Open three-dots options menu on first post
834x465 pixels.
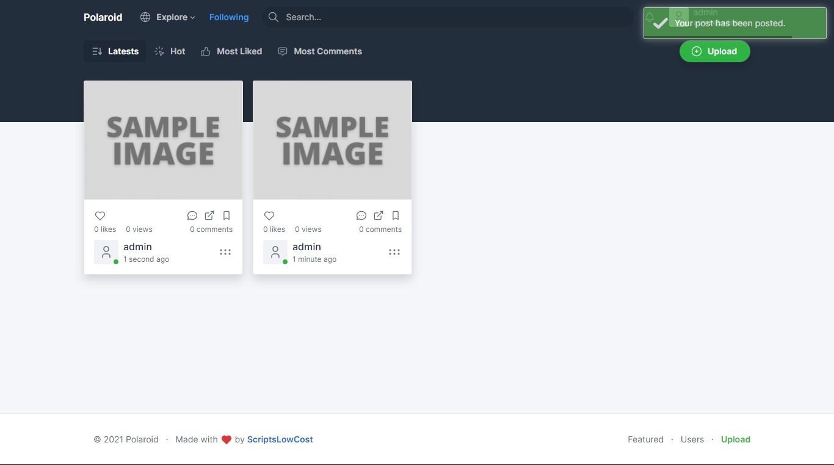[225, 252]
